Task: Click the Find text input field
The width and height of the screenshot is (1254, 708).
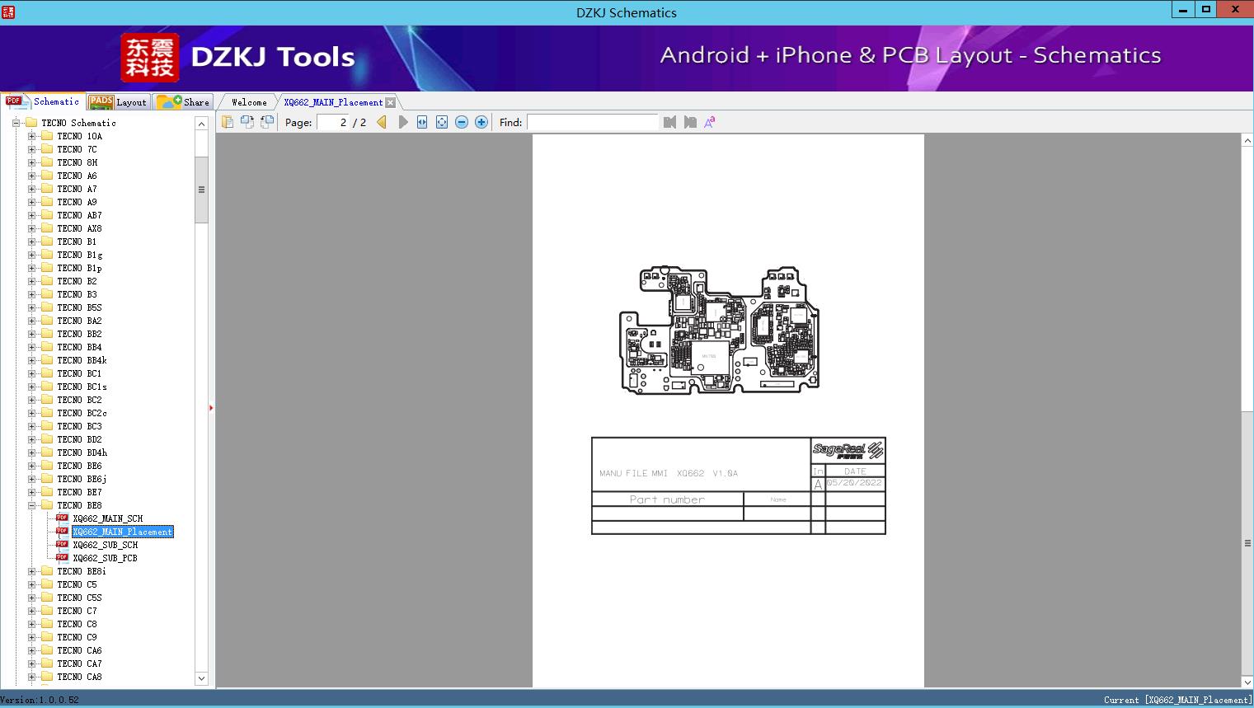Action: pos(592,122)
